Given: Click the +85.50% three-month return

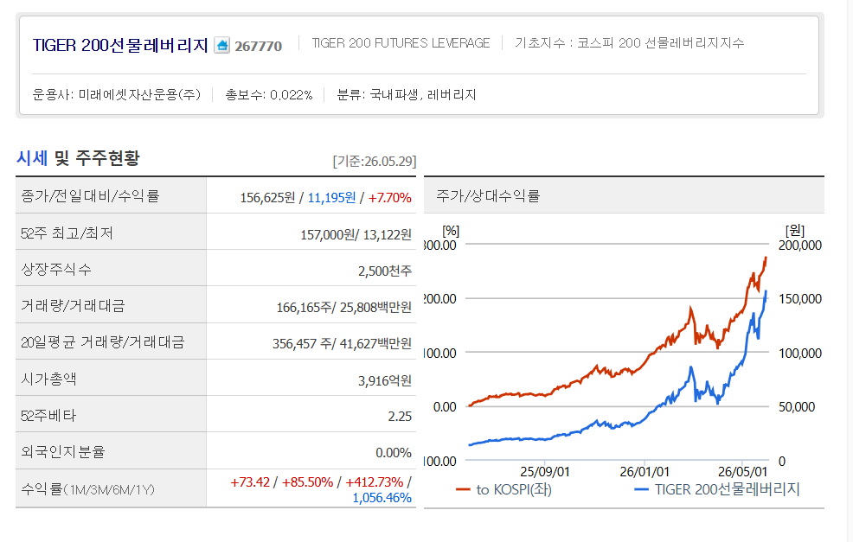Looking at the screenshot, I should (x=307, y=482).
